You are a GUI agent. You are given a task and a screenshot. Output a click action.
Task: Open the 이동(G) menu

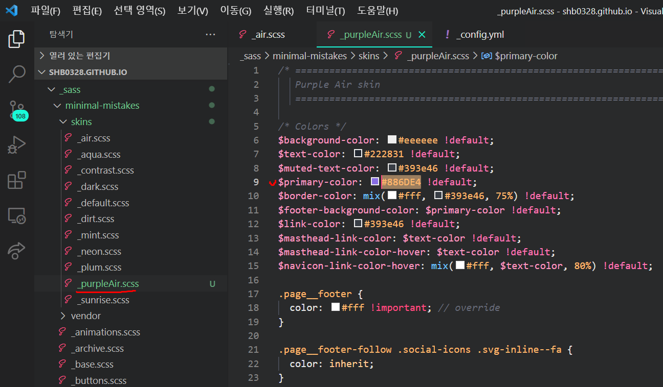pos(236,11)
